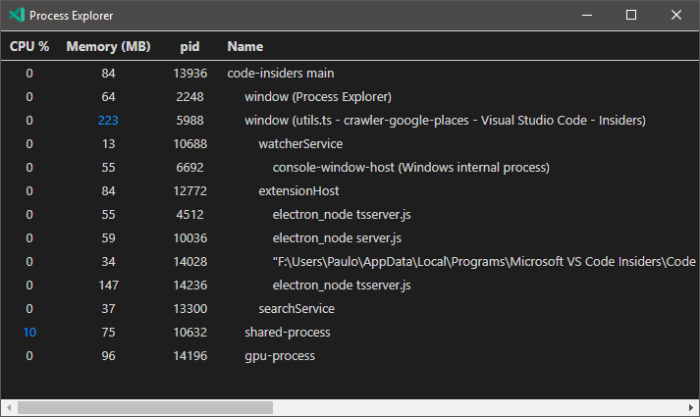Select the console-window-host process row
This screenshot has height=417, width=700.
[x=350, y=168]
